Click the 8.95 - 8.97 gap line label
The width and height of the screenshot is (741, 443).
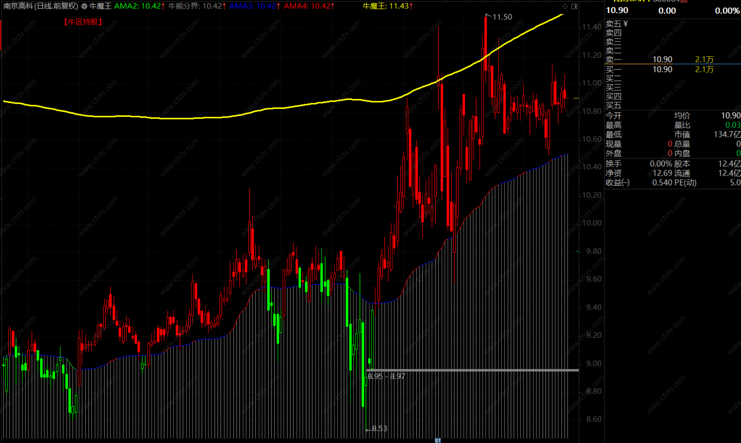point(386,377)
